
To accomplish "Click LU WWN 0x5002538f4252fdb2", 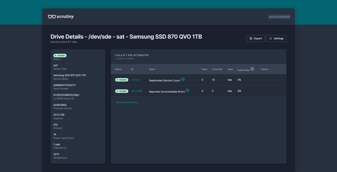I will (x=66, y=95).
